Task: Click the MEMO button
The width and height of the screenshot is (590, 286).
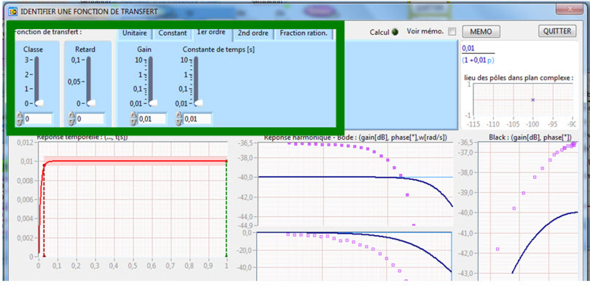Action: pyautogui.click(x=481, y=31)
